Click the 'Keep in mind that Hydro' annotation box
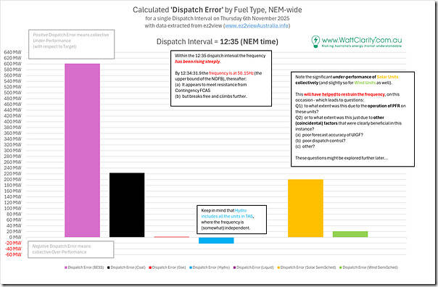 [x=232, y=220]
